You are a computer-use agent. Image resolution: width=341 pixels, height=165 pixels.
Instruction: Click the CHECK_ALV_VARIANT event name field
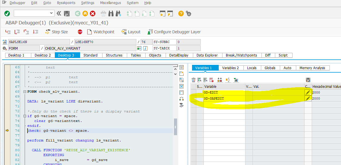pos(90,48)
